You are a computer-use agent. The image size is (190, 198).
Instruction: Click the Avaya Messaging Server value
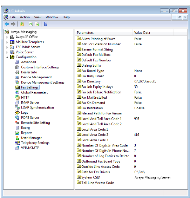[x=152, y=177]
